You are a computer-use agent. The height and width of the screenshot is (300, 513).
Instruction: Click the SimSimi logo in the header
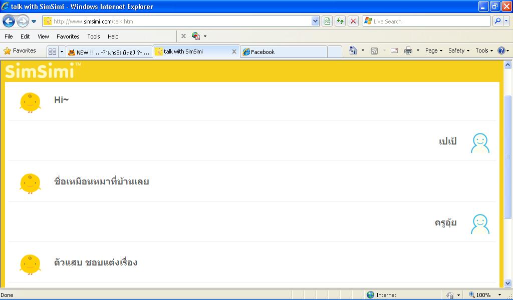point(43,70)
